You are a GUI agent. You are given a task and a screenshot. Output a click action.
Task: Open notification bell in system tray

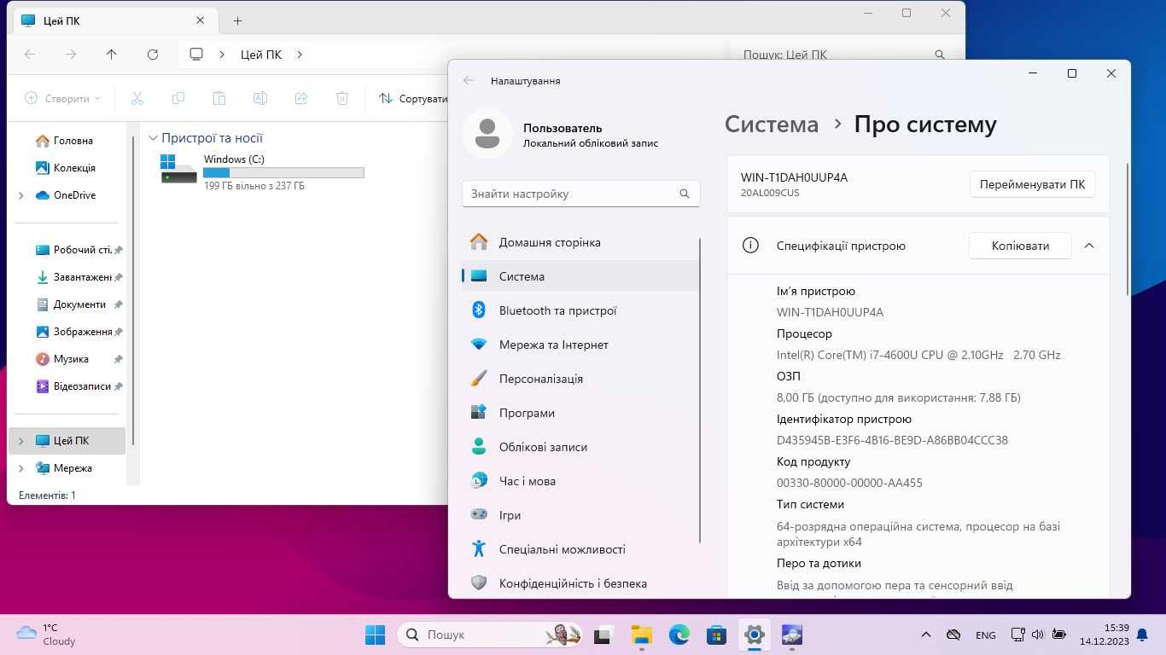(x=1142, y=635)
